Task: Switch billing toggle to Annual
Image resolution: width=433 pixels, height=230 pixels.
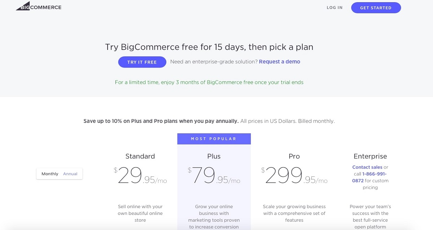Action: coord(70,174)
